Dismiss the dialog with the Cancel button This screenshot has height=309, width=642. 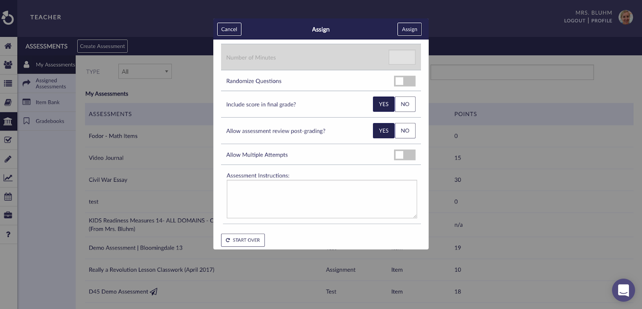tap(229, 29)
